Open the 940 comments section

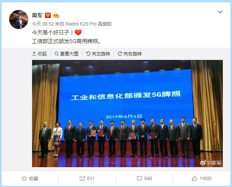144,179
